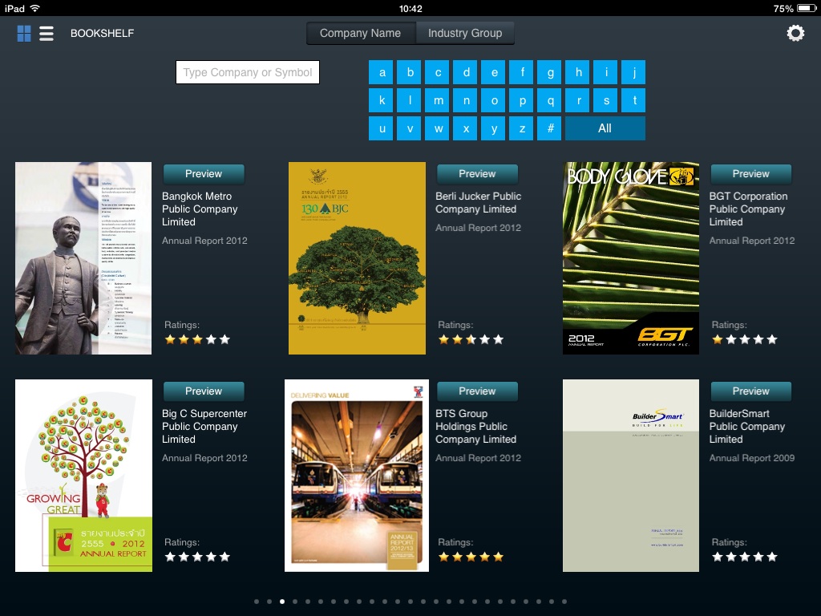This screenshot has width=821, height=616.
Task: Open BuilderSmart report cover thumbnail
Action: click(x=631, y=476)
